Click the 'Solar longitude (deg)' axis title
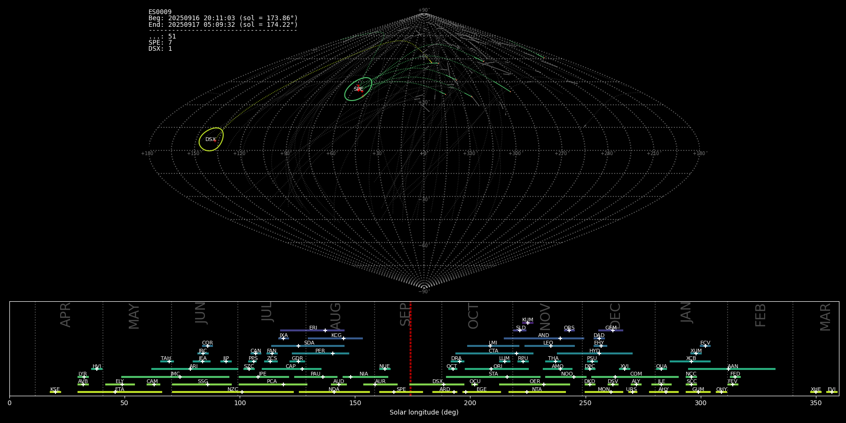 pyautogui.click(x=424, y=413)
